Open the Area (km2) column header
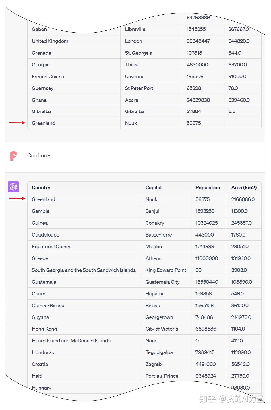The image size is (271, 410). pos(244,187)
